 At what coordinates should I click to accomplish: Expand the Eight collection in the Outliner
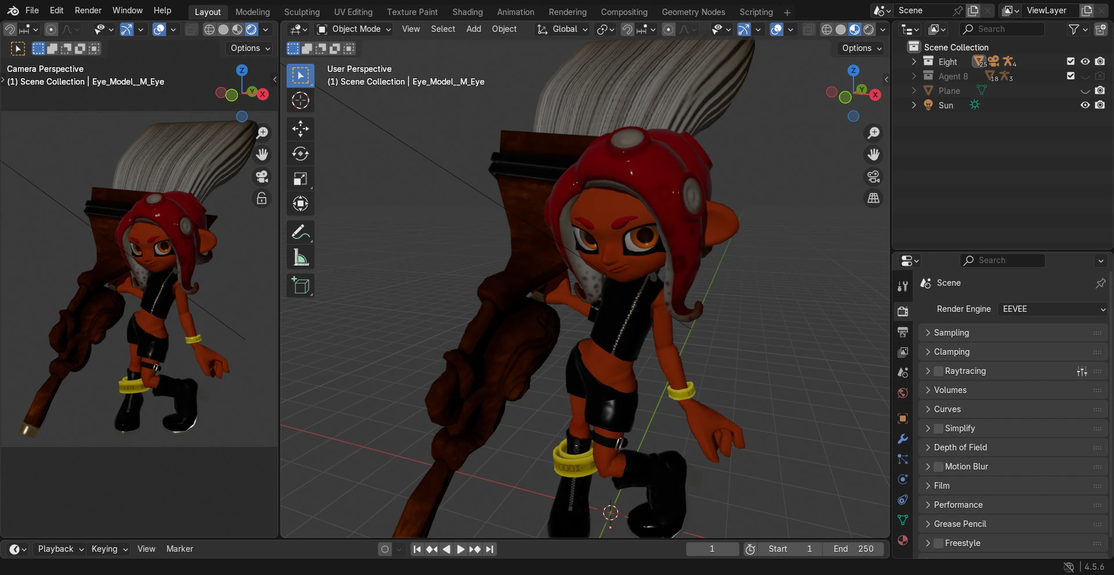914,61
